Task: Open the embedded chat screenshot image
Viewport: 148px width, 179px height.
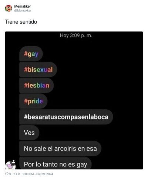Action: click(x=74, y=100)
